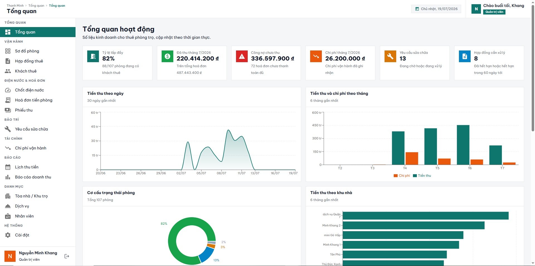Click the Lịch thu tiền calendar icon
The height and width of the screenshot is (266, 535).
coord(8,167)
